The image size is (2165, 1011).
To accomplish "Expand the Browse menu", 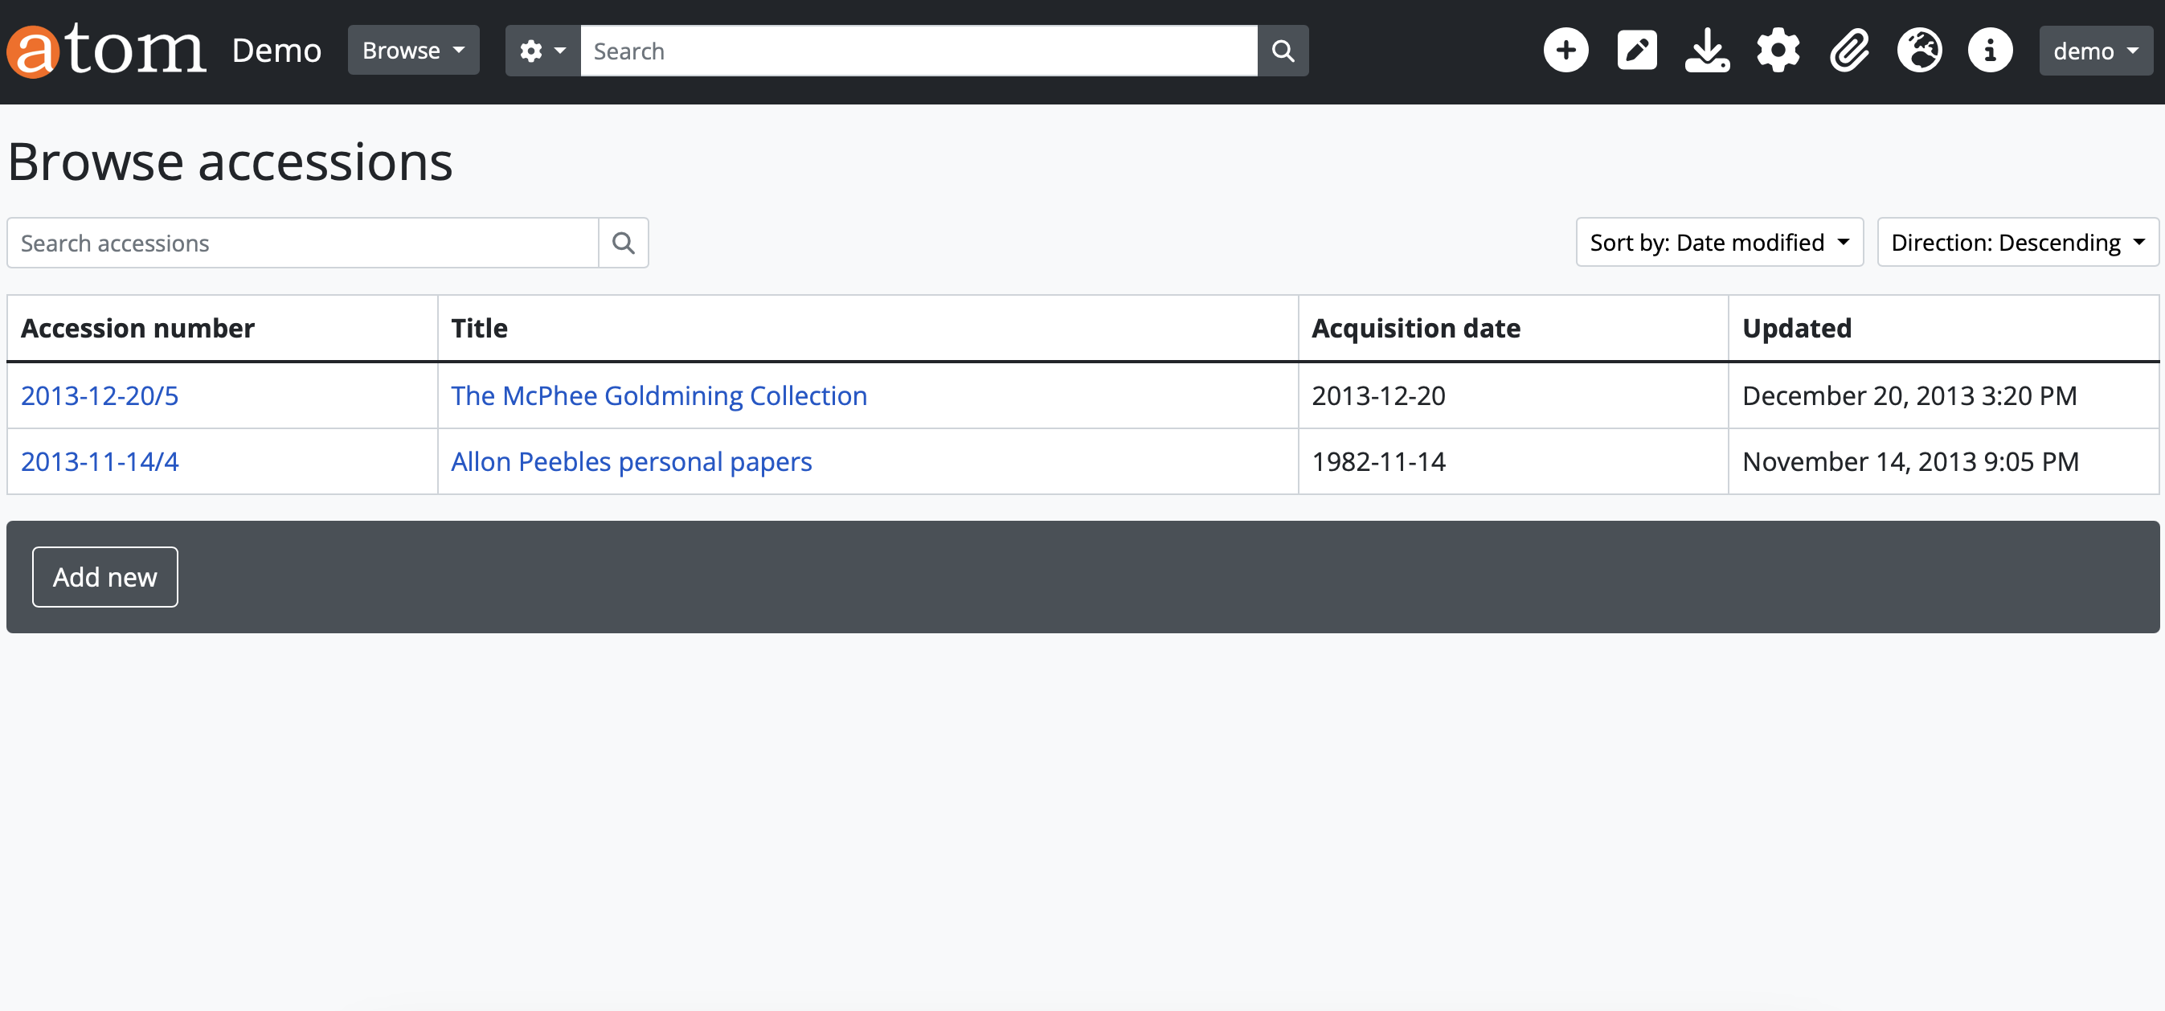I will pos(412,51).
